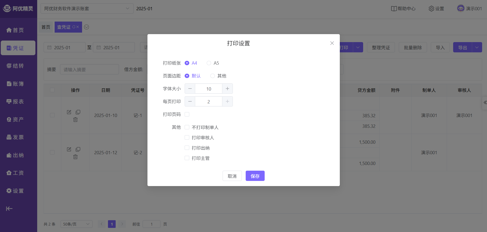
Task: Click the copy icon for voucher 记-2
Action: click(x=78, y=149)
